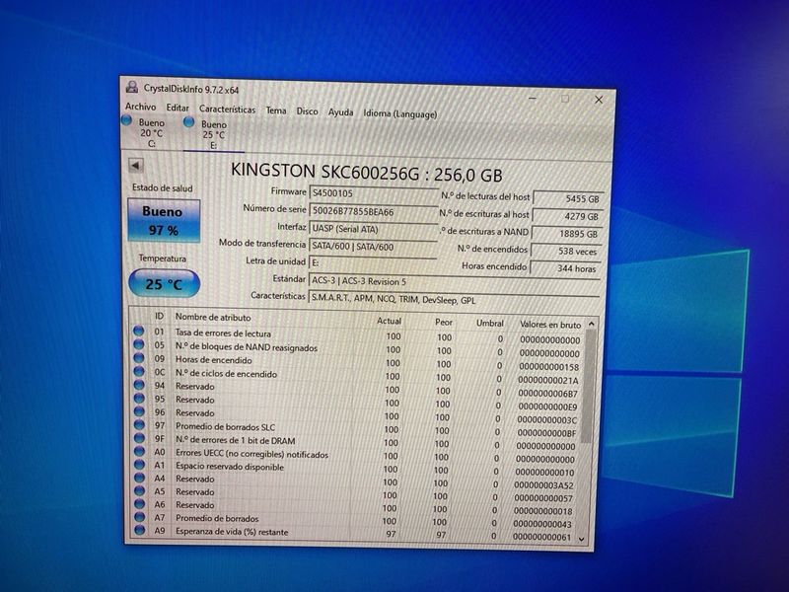Screen dimensions: 789x592
Task: Select row Tasa de errores de lectura
Action: (357, 335)
